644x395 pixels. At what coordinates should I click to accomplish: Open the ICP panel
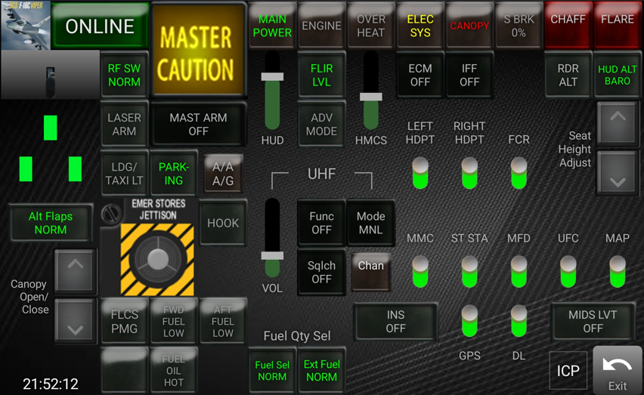pos(568,371)
